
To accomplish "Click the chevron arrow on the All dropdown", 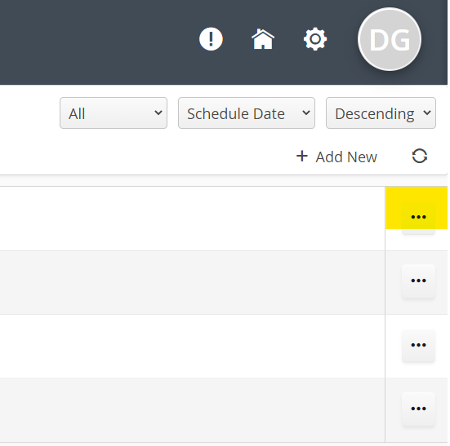I will [158, 113].
